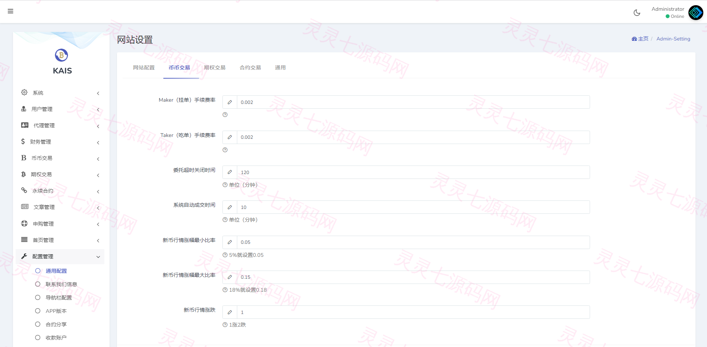Expand the 系统 menu chevron
Screen dimensions: 707x347
pyautogui.click(x=98, y=93)
